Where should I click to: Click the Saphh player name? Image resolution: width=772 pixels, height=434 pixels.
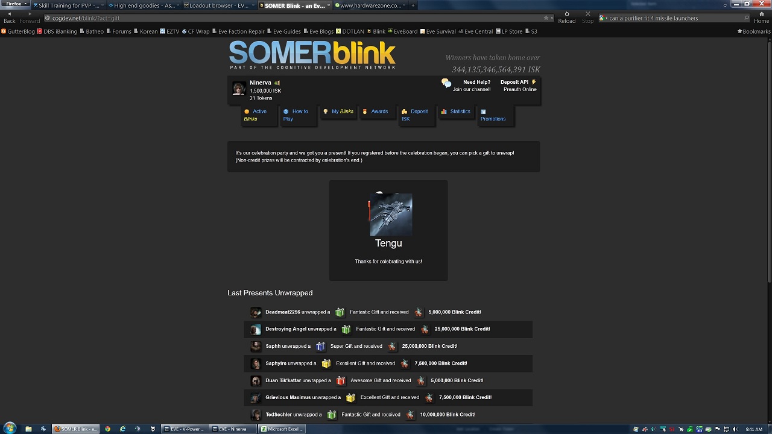[x=273, y=346]
